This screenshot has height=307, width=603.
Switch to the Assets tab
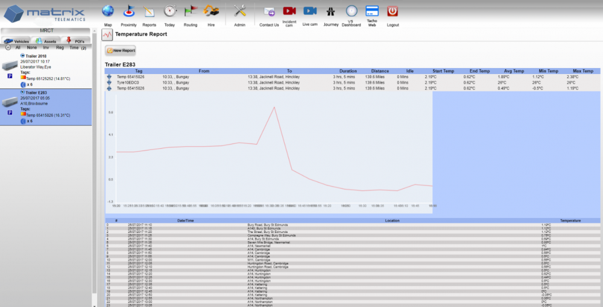coord(46,41)
